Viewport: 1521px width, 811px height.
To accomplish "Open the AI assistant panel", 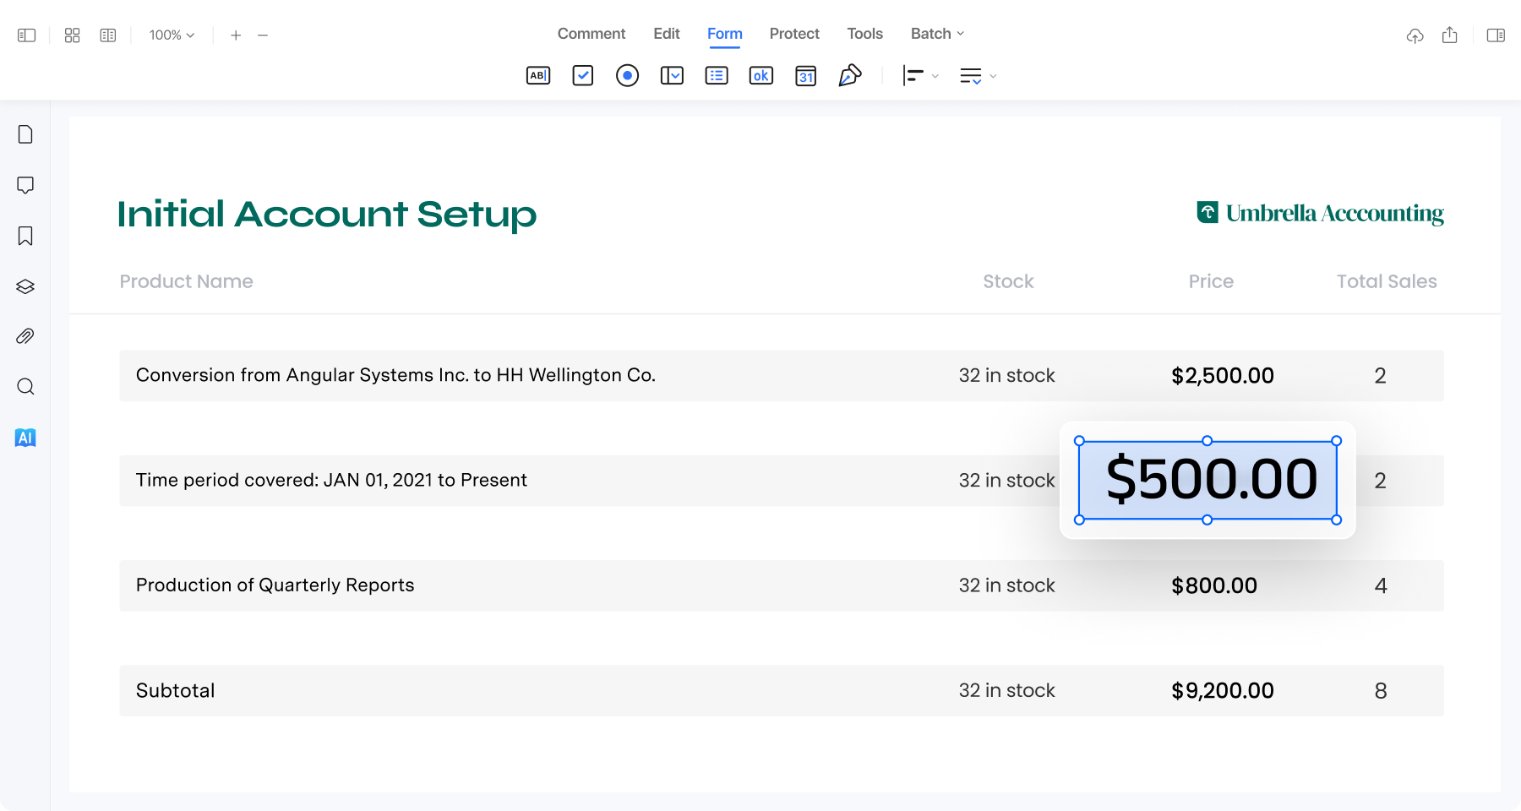I will [x=25, y=438].
